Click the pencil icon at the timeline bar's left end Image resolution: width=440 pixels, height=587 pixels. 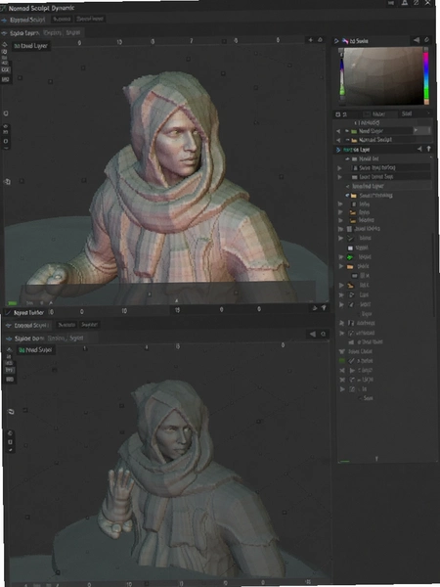pos(8,312)
